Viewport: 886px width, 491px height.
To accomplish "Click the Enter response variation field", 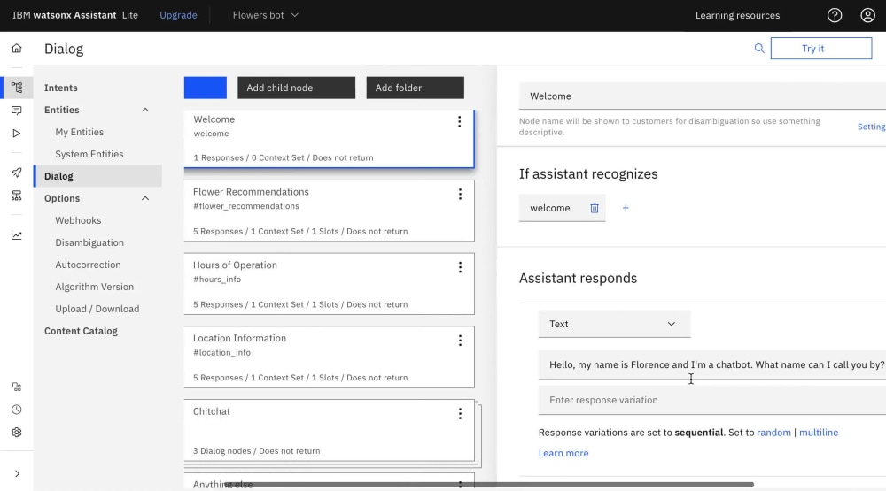I will (x=712, y=400).
